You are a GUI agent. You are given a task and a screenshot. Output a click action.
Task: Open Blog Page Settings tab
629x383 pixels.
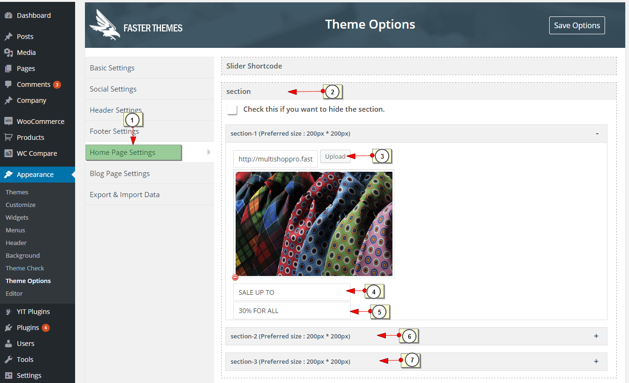pyautogui.click(x=149, y=174)
